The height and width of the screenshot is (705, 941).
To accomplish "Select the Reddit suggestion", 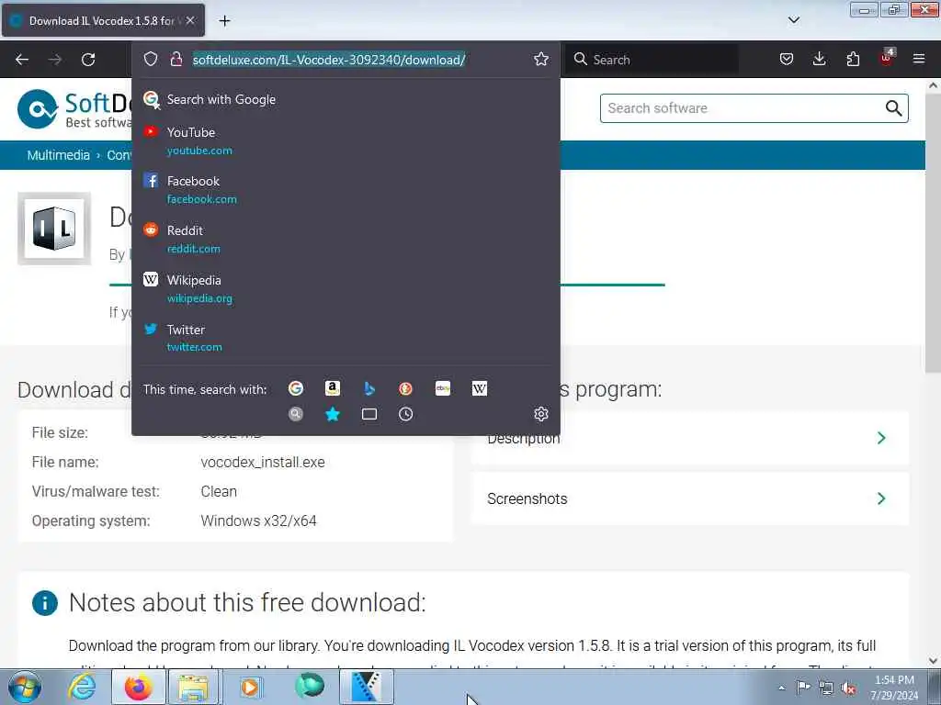I will tap(346, 240).
